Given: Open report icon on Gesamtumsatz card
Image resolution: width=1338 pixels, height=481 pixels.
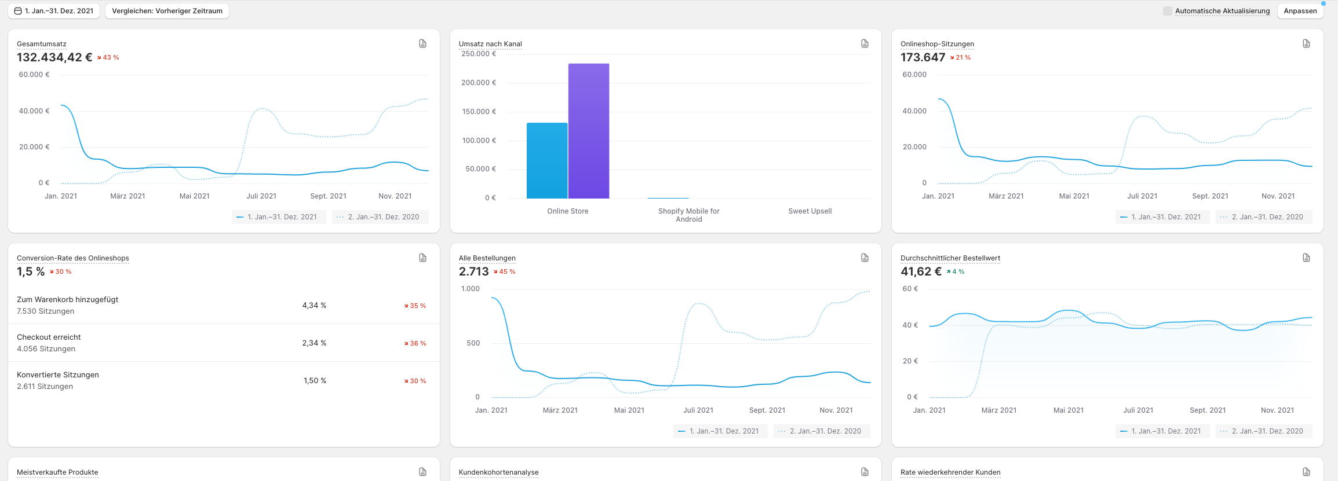Looking at the screenshot, I should tap(422, 44).
